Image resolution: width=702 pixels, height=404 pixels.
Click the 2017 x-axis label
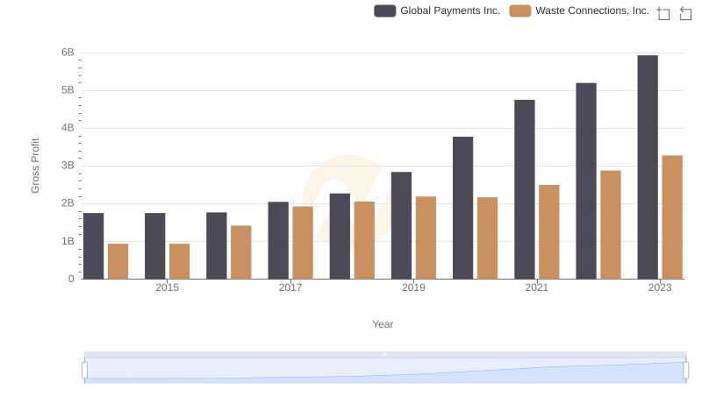290,287
